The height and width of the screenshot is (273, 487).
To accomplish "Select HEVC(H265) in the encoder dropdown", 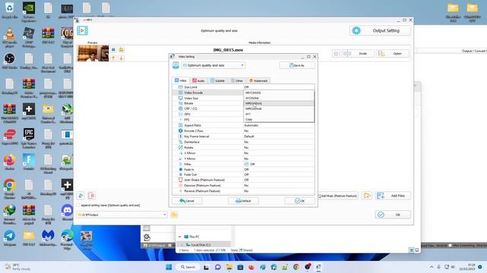I will coord(279,93).
